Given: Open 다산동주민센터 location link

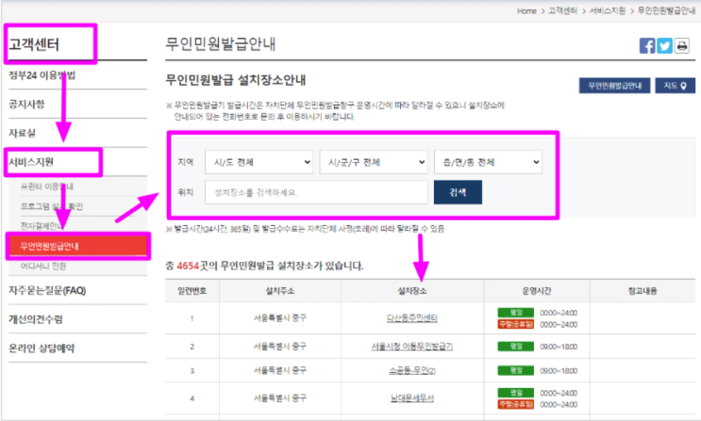Looking at the screenshot, I should pos(411,318).
